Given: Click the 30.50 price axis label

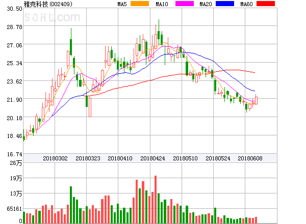Looking at the screenshot, I should click(14, 9).
